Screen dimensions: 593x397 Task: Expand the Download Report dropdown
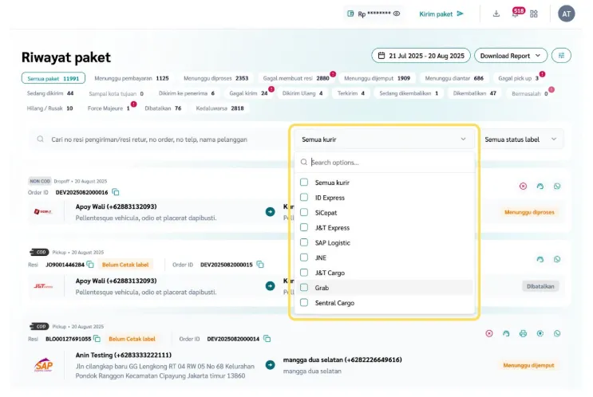click(x=511, y=56)
